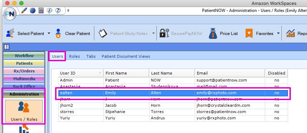Expand the Favorites dropdown arrow
This screenshot has width=307, height=133.
(278, 33)
